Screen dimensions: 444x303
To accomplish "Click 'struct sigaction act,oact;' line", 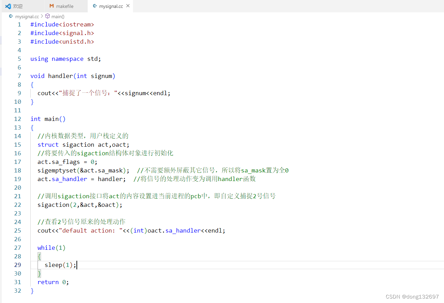I will [x=83, y=145].
